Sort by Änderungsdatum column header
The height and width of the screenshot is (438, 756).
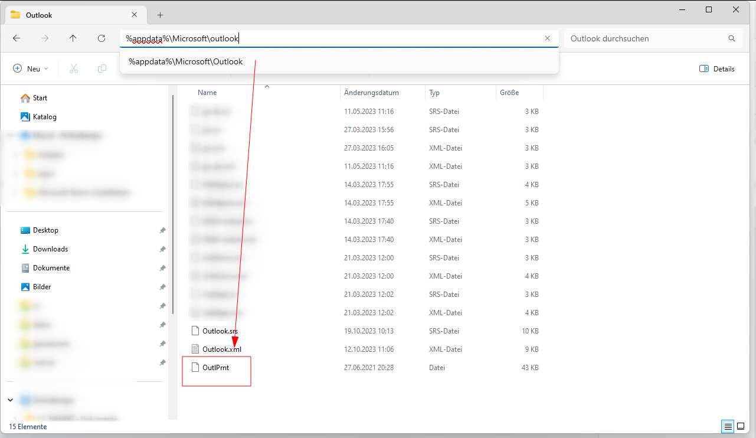click(x=371, y=93)
